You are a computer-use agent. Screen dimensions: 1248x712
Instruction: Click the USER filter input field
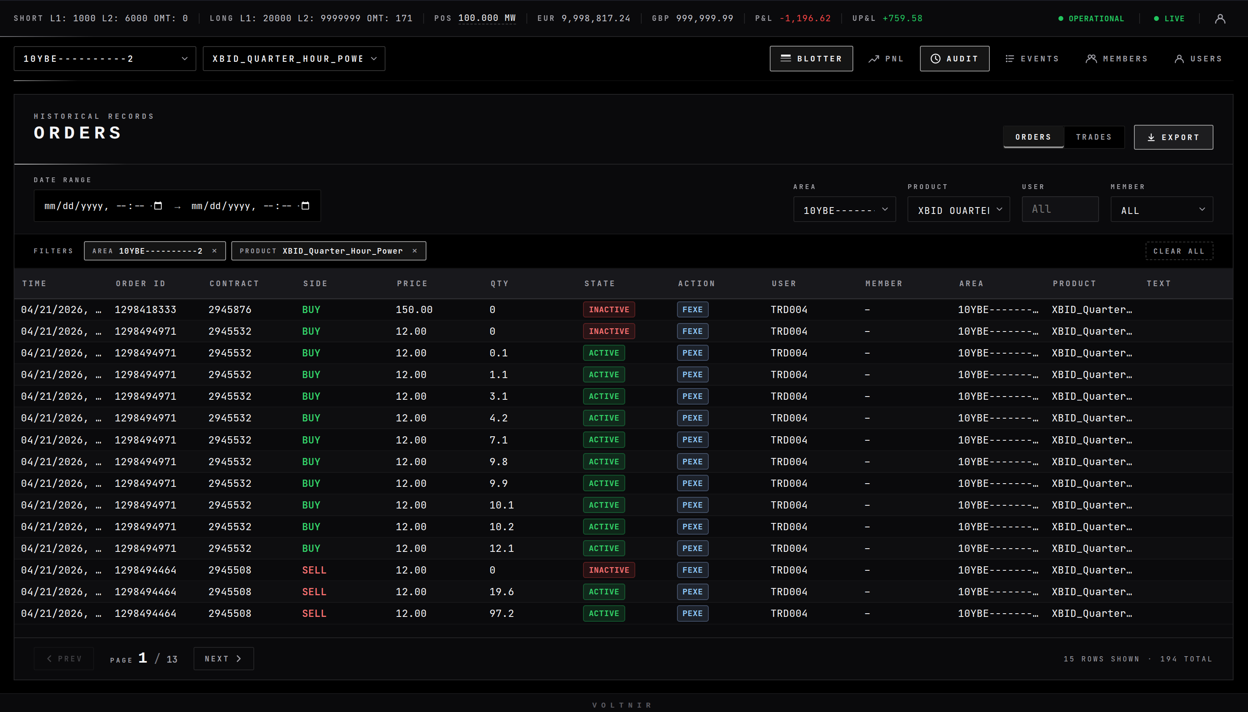(x=1060, y=209)
